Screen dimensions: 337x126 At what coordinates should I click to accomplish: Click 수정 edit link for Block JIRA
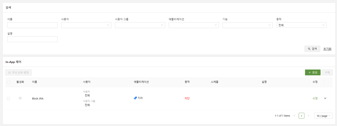tap(315, 98)
